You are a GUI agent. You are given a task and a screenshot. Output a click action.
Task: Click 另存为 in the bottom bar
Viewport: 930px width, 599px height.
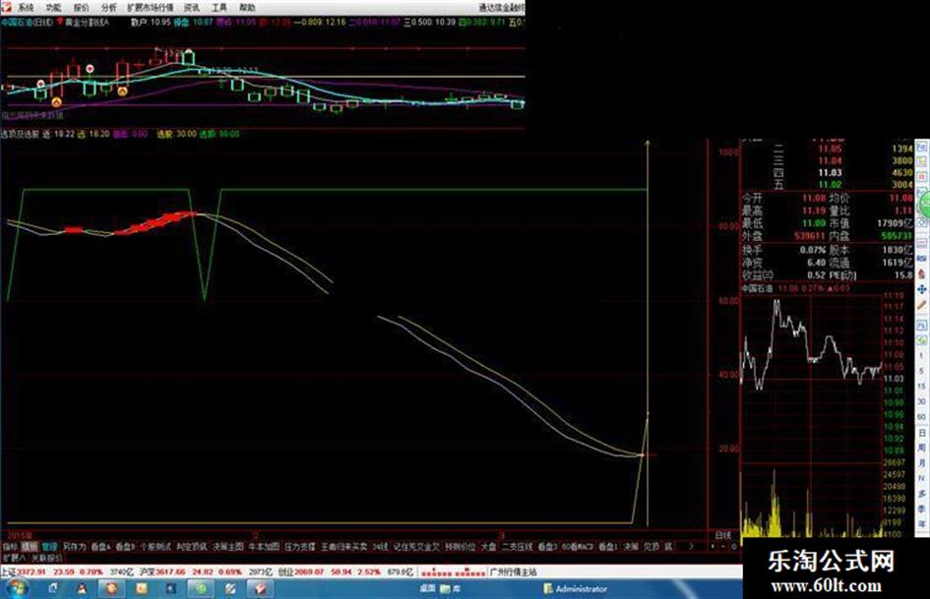(75, 546)
